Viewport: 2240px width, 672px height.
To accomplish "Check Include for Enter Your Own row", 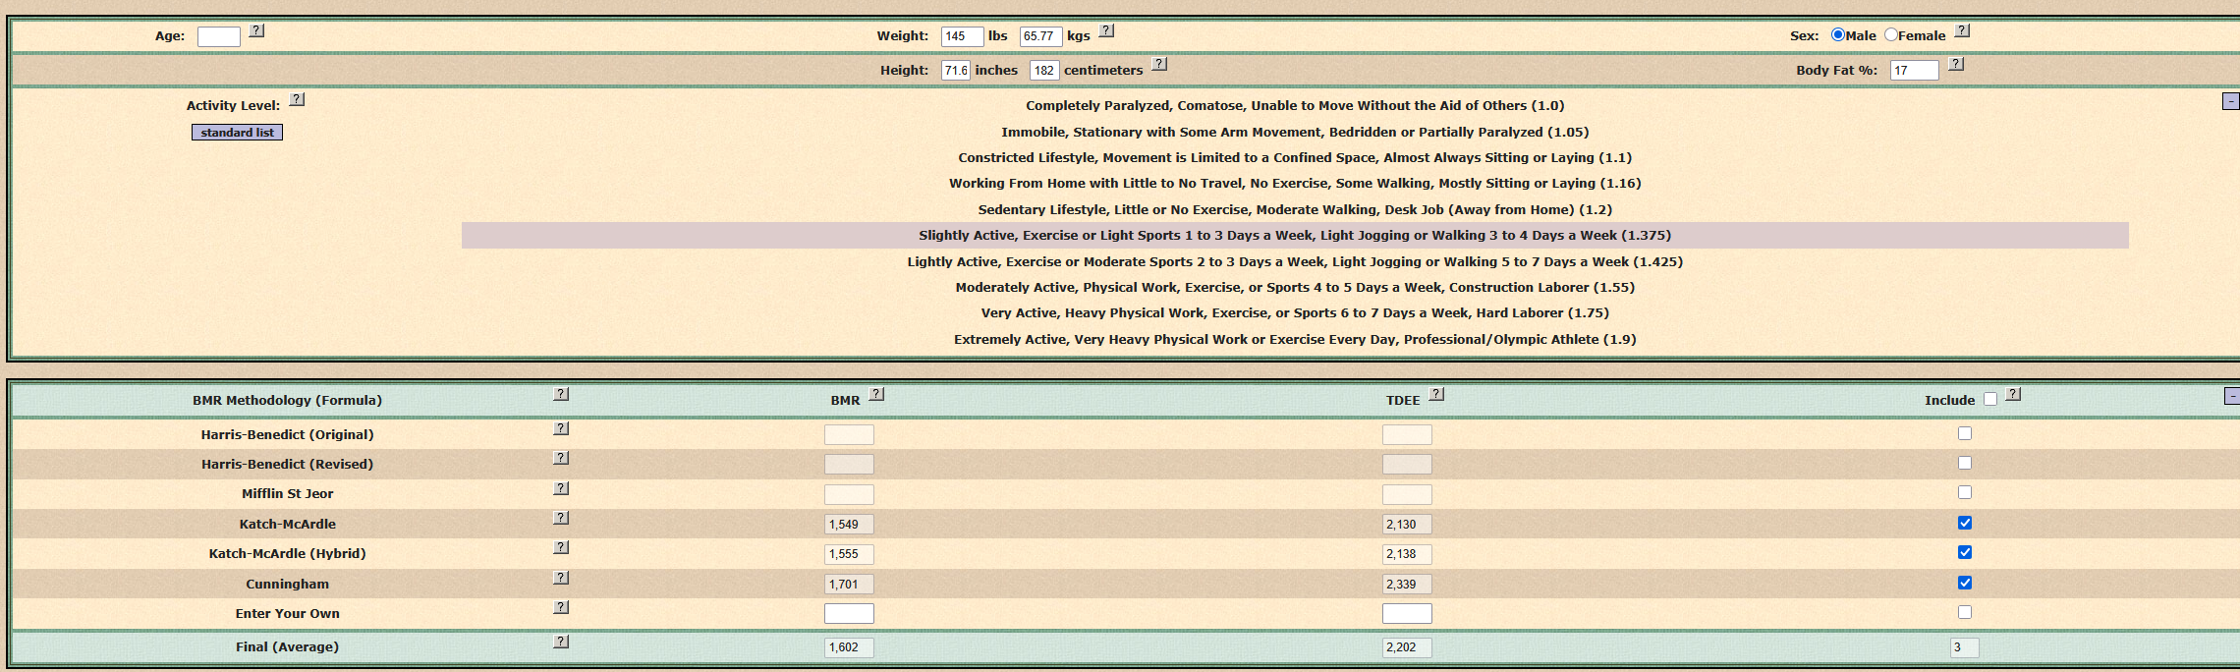I will pos(1965,612).
